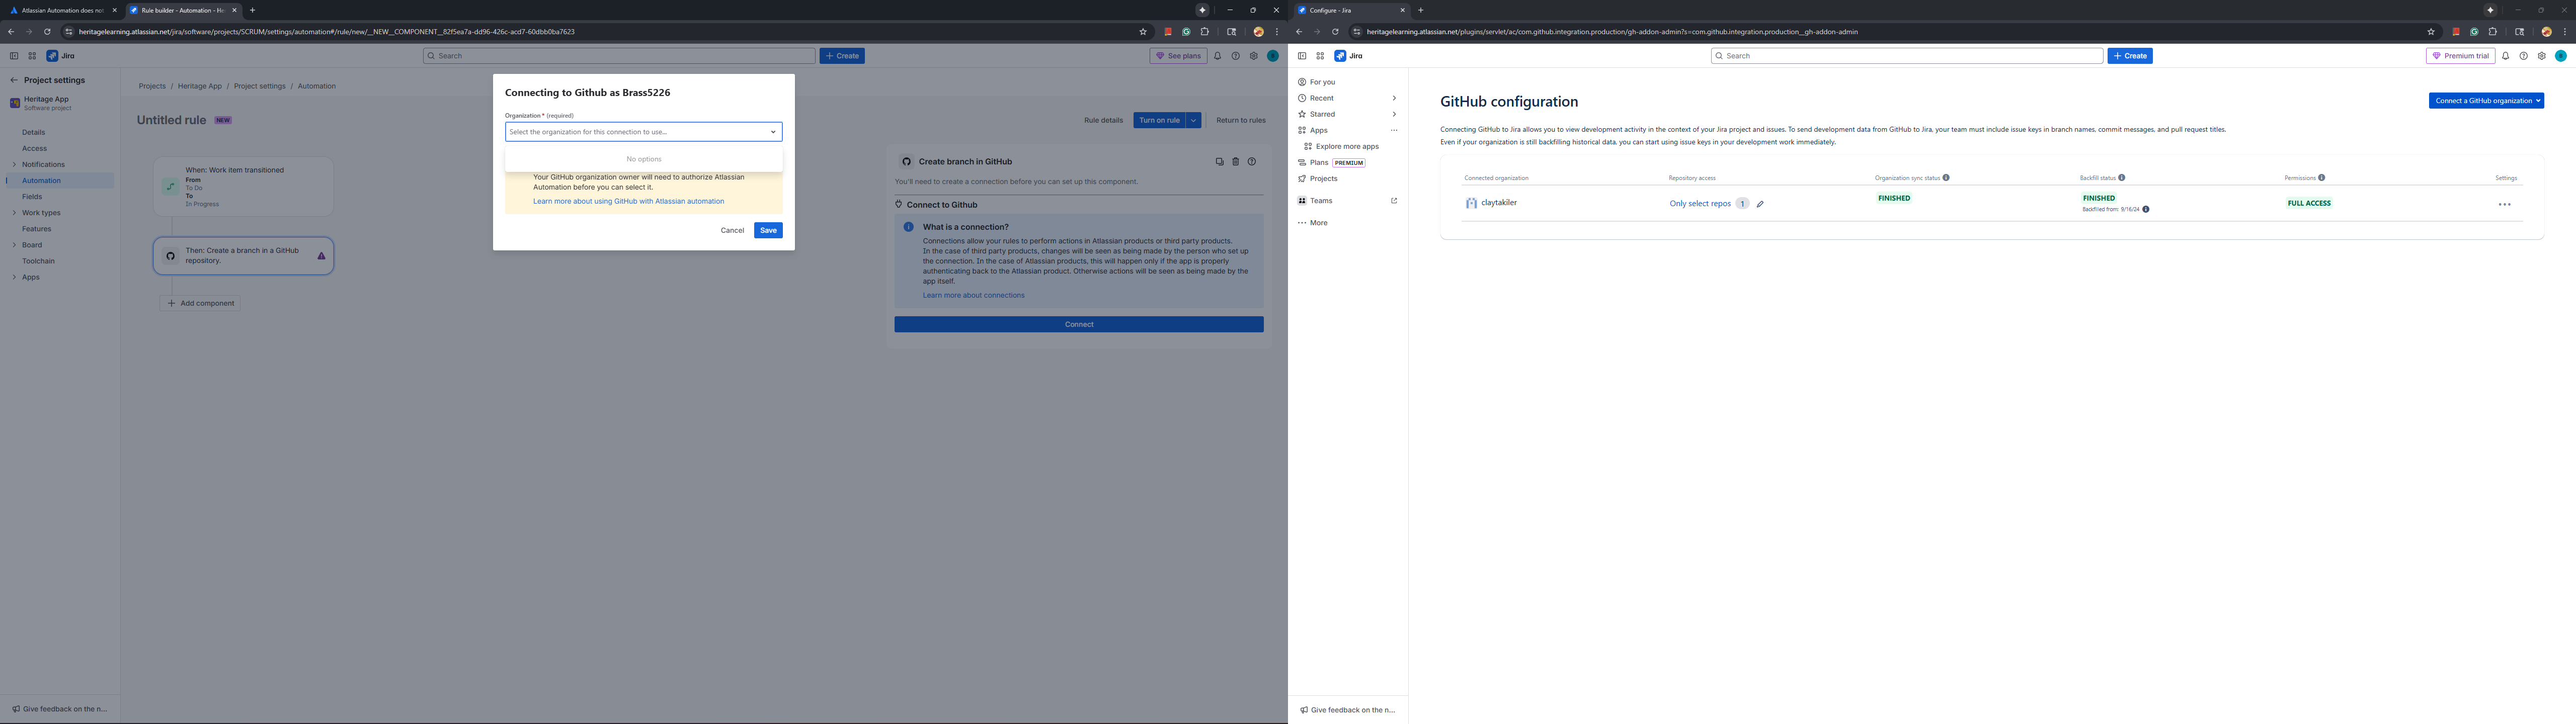Click the pencil edit icon beside Only select repos
This screenshot has height=724, width=2576.
pyautogui.click(x=1760, y=204)
